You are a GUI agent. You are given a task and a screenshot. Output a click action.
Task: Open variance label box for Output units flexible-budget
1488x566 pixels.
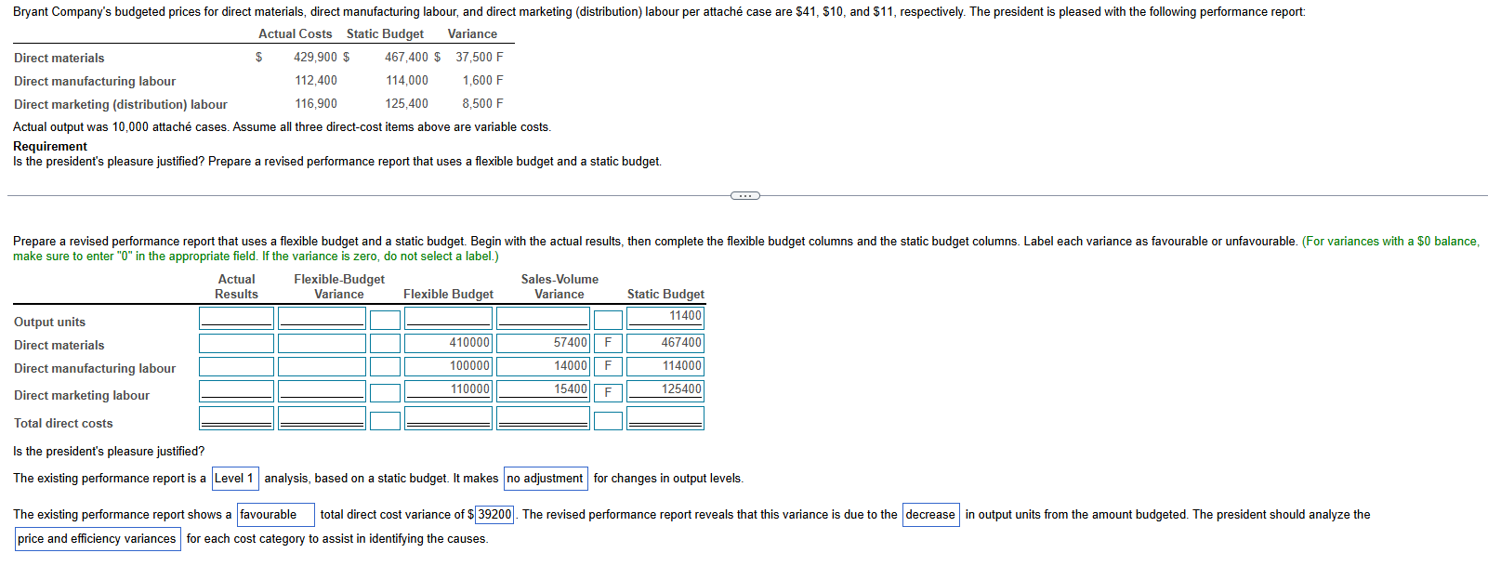[385, 321]
